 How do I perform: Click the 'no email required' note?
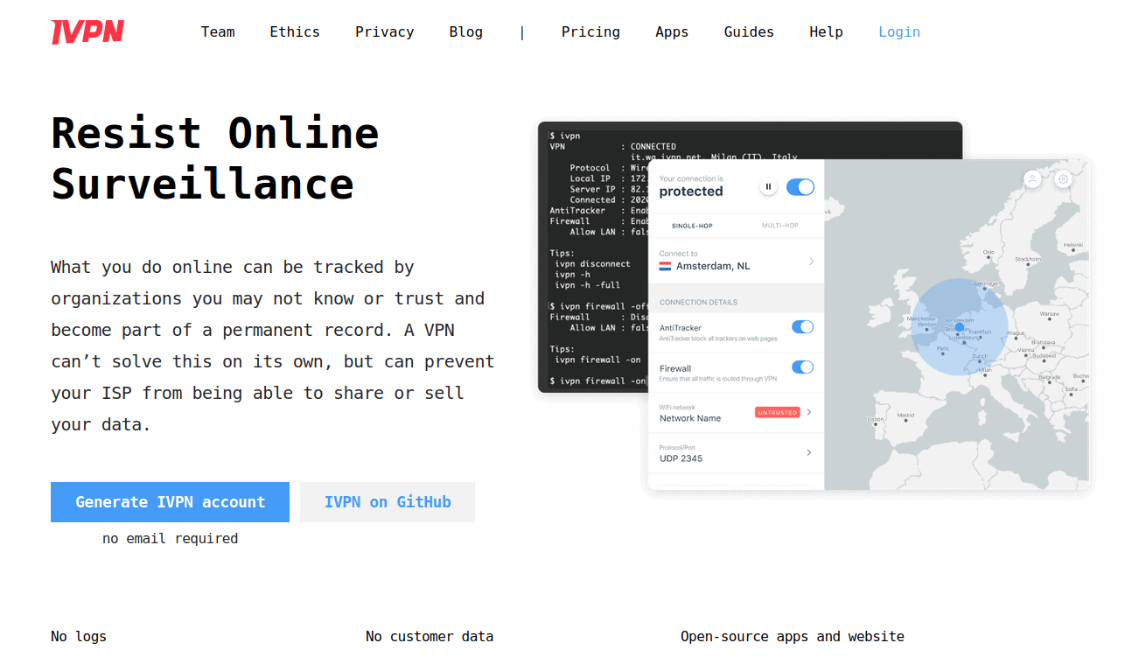[x=170, y=539]
